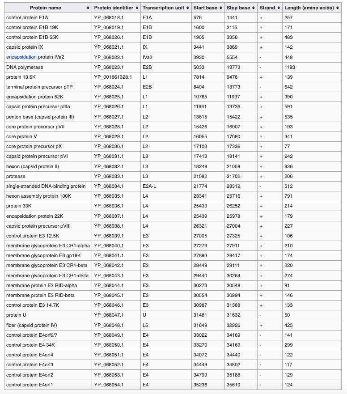Select the DNA polymerase protein name cell

pyautogui.click(x=25, y=67)
